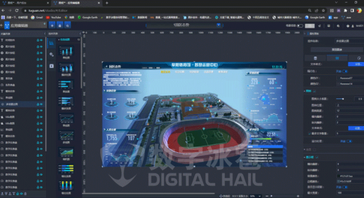Switch to the style tab with the bars icon
This screenshot has height=198, width=364.
pos(337,58)
